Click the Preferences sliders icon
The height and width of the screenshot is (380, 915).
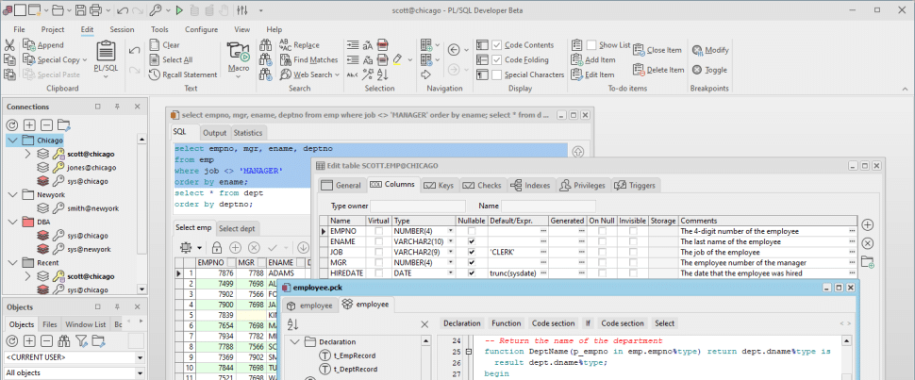[242, 10]
